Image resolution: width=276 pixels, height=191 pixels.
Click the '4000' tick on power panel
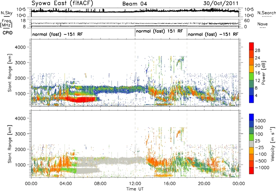pyautogui.click(x=20, y=47)
